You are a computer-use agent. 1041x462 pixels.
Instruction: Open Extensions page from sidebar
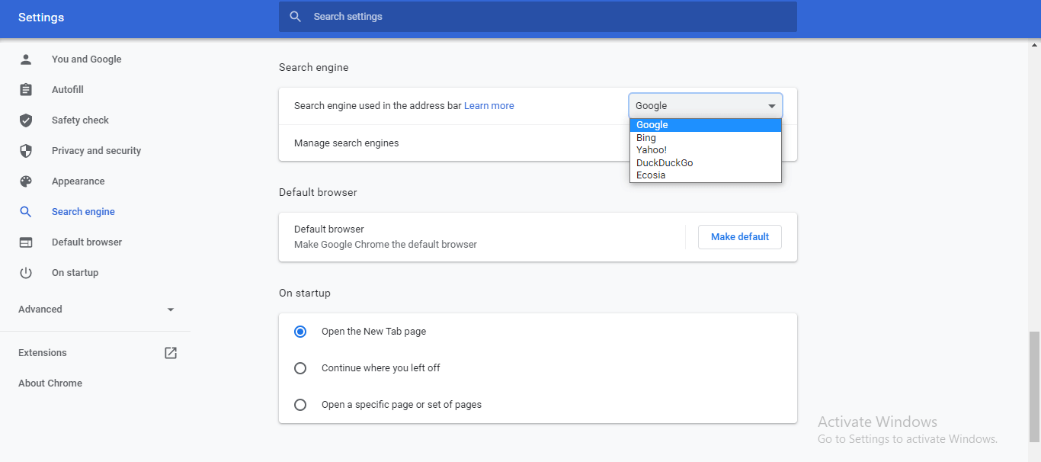tap(43, 353)
